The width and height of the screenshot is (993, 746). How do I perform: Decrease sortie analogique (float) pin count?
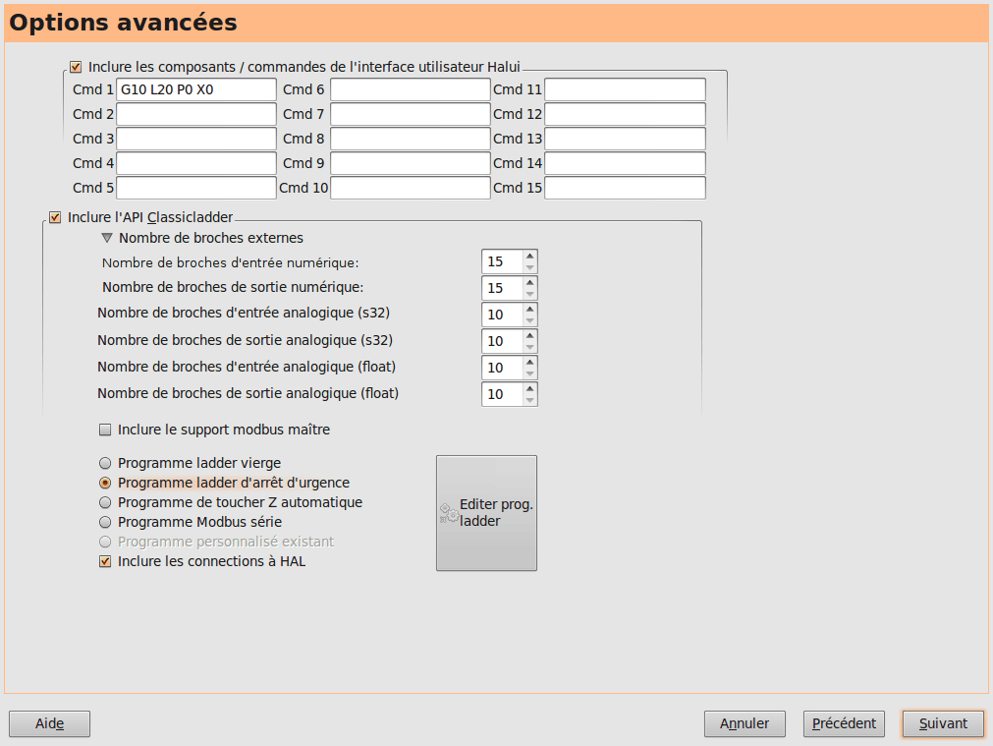[x=530, y=401]
